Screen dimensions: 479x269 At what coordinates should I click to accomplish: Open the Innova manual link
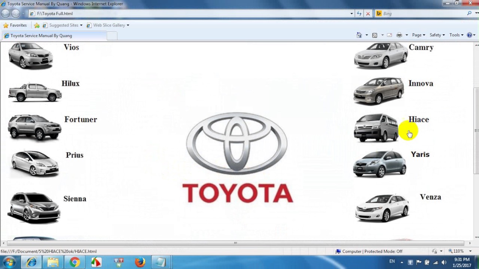click(x=421, y=84)
